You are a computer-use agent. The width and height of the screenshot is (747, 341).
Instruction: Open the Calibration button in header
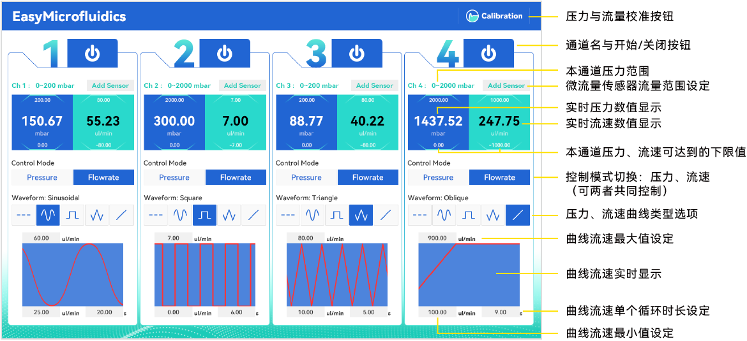(495, 16)
